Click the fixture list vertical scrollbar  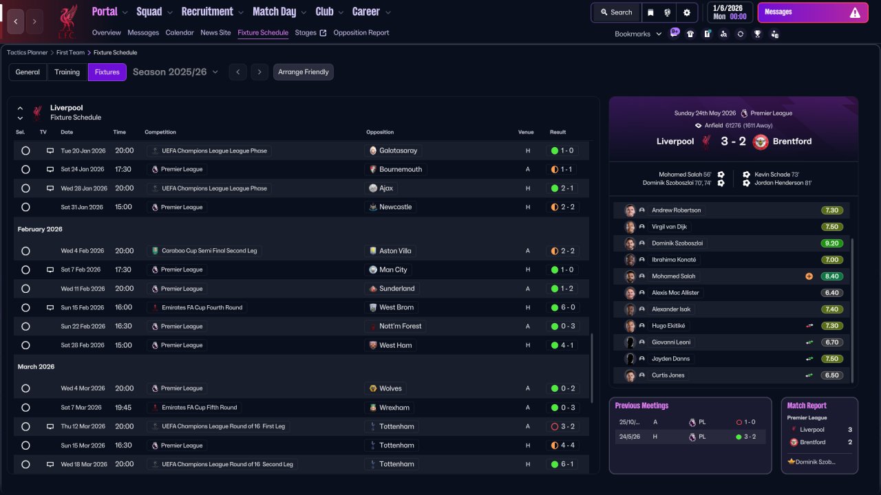(591, 368)
